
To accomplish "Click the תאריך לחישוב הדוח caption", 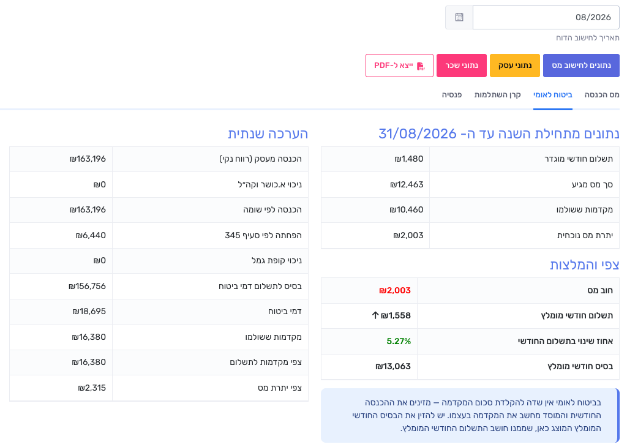I will [587, 37].
